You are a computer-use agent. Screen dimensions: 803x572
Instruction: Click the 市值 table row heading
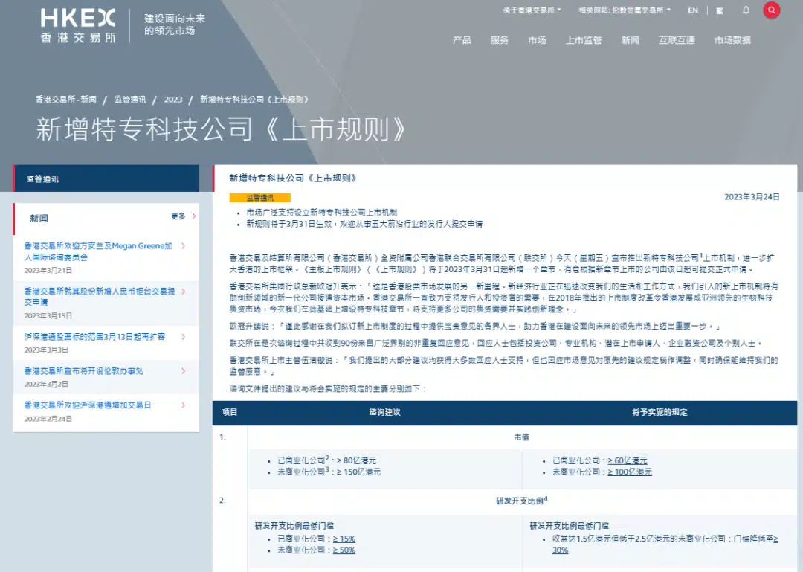522,437
